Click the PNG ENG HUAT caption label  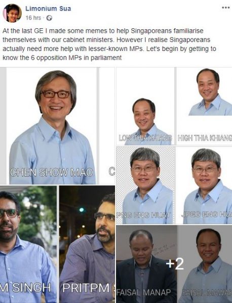point(144,215)
